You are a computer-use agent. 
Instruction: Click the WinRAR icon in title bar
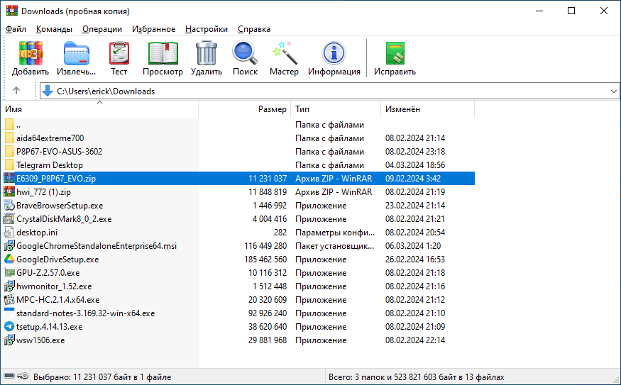click(x=12, y=11)
